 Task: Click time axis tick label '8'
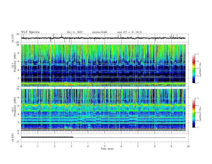click(155, 146)
